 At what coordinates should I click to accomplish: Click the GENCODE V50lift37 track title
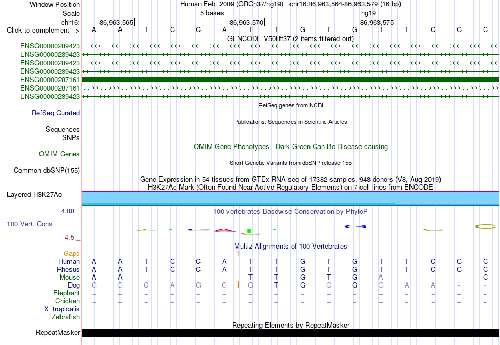pos(290,38)
